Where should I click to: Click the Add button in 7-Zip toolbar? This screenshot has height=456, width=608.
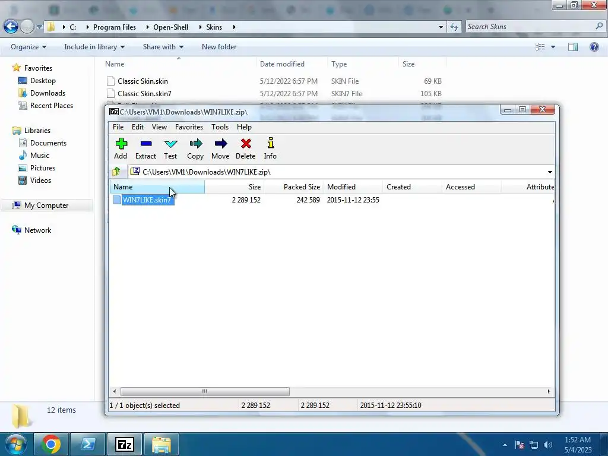coord(121,148)
